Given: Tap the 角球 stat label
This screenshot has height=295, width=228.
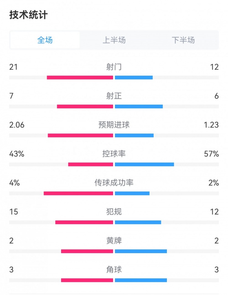Looking at the screenshot, I should pyautogui.click(x=114, y=269).
